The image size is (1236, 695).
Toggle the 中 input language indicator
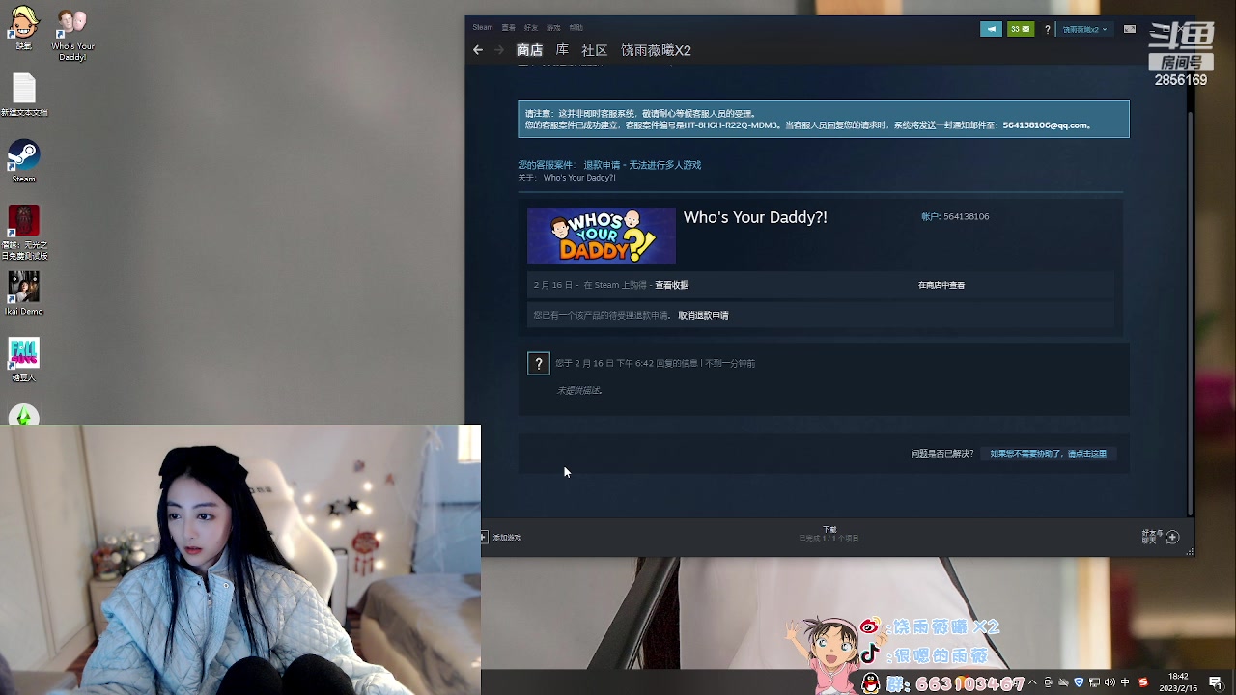(1126, 682)
